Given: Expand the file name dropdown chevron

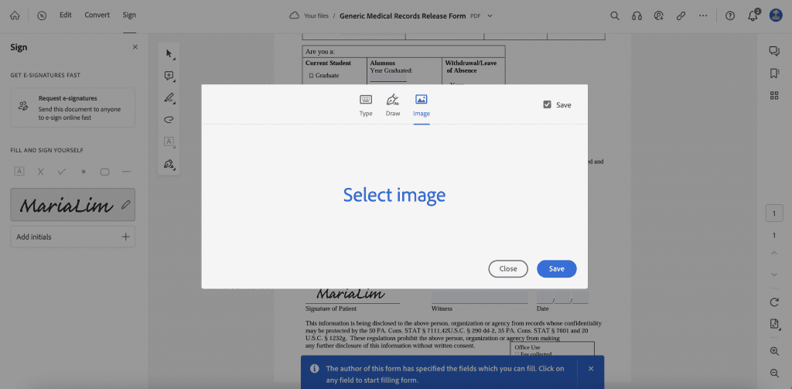Looking at the screenshot, I should [x=490, y=15].
